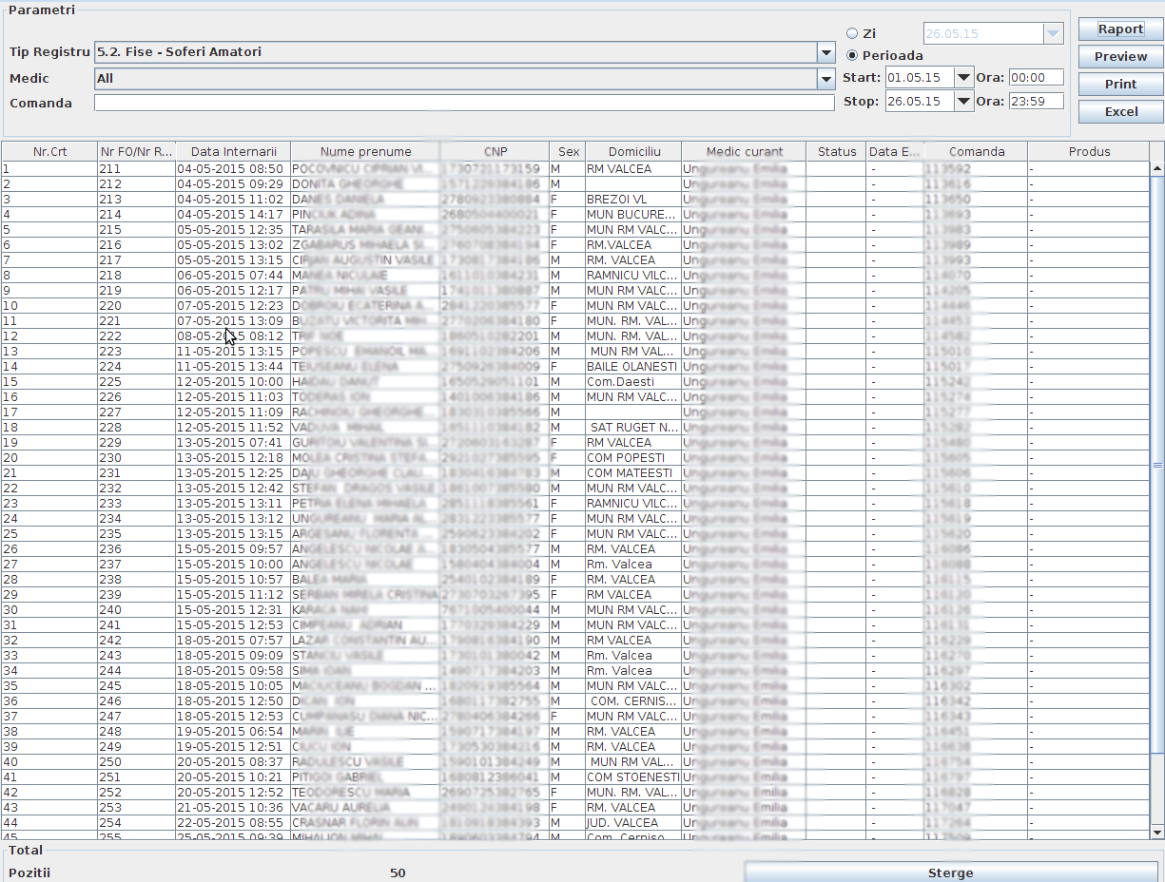Click the COM STOENESTI domicile cell
This screenshot has height=882, width=1165.
click(633, 777)
